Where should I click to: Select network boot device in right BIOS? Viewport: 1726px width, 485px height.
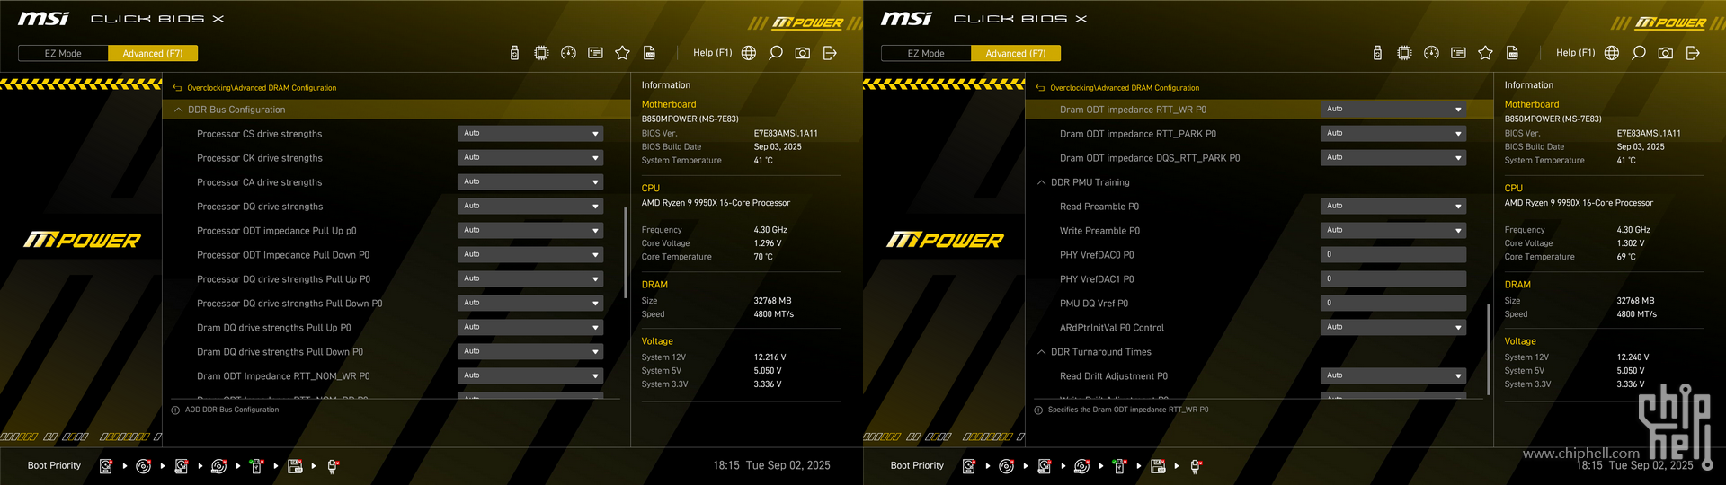click(1196, 466)
